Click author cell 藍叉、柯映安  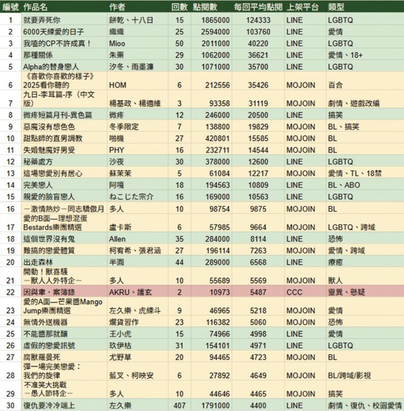(x=131, y=376)
